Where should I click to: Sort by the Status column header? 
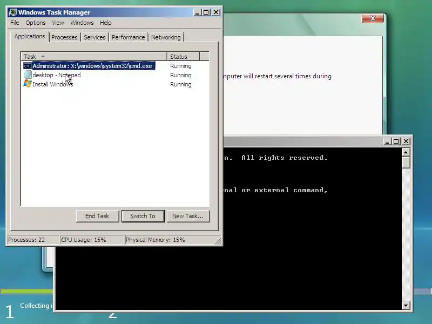(x=183, y=57)
